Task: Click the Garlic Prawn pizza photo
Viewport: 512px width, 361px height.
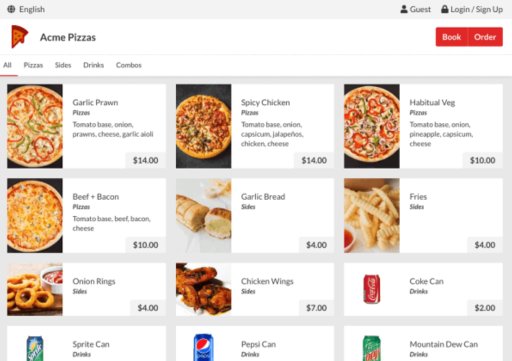Action: 35,126
